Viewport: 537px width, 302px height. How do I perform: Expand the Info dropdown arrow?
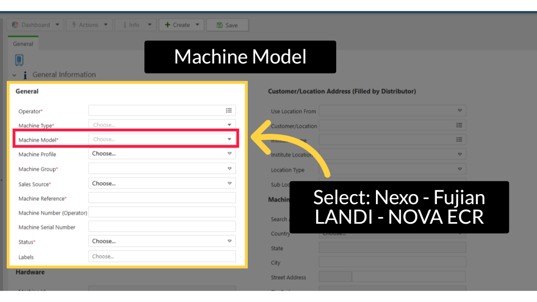(150, 25)
